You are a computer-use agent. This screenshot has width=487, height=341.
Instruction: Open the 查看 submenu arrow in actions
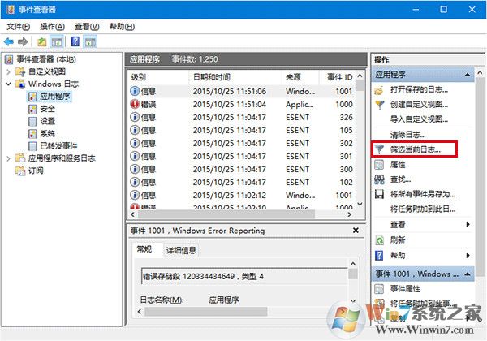click(468, 224)
